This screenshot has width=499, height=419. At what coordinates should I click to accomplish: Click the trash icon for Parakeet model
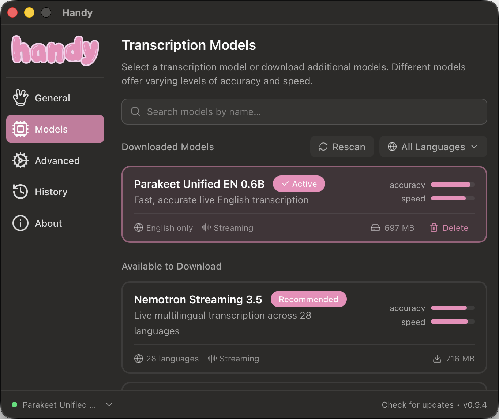pyautogui.click(x=434, y=227)
